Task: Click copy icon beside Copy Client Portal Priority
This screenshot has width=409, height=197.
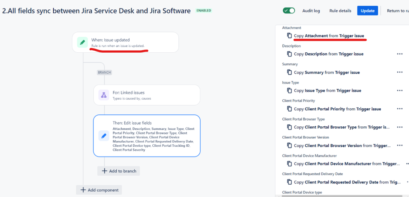Action: (289, 109)
